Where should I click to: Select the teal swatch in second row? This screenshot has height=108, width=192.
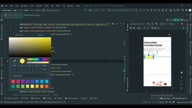click(x=13, y=86)
